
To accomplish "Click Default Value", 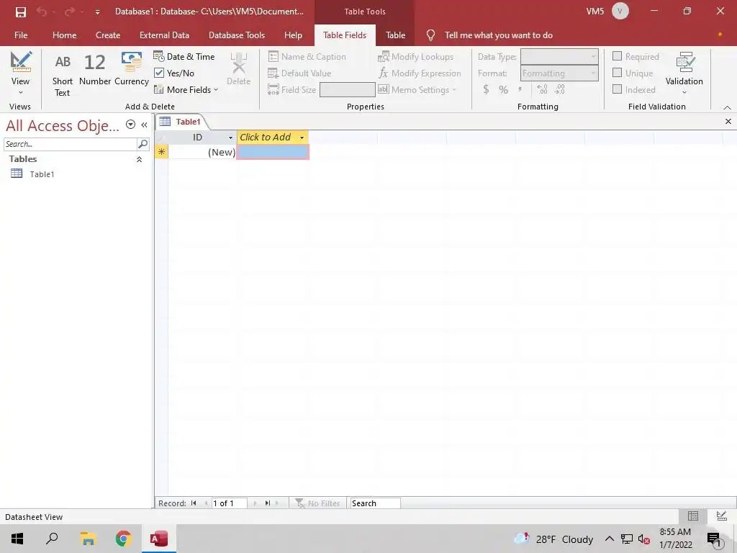I will (x=299, y=73).
